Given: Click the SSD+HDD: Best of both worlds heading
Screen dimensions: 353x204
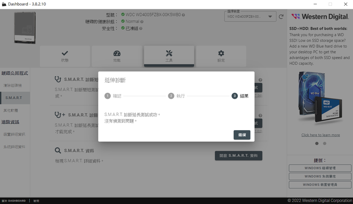Looking at the screenshot, I should point(318,28).
